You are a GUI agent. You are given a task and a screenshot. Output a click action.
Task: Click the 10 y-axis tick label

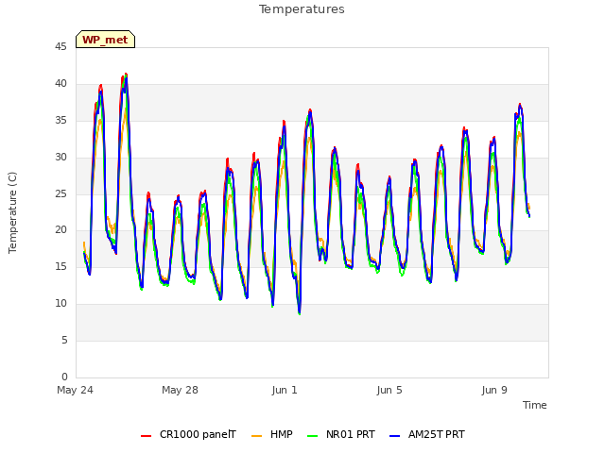pos(60,304)
